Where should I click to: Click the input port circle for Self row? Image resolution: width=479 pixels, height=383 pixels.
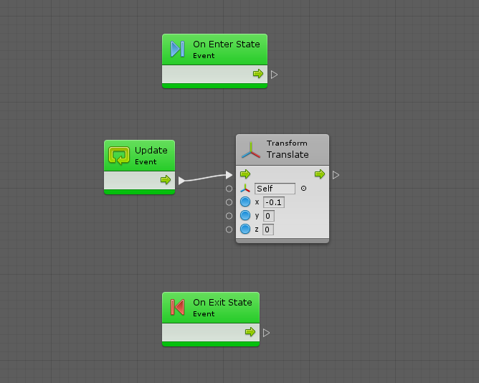point(229,189)
